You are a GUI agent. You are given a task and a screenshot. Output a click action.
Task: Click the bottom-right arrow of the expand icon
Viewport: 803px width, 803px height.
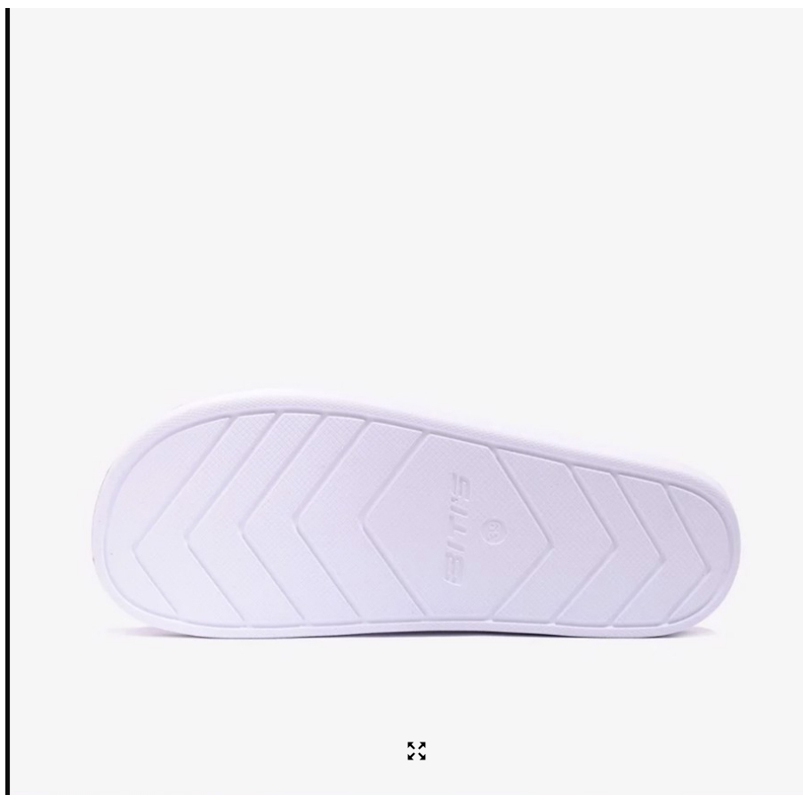pos(422,756)
